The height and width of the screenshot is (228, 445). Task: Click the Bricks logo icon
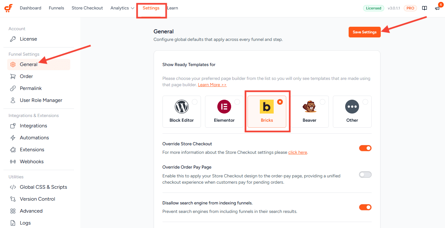click(x=267, y=107)
